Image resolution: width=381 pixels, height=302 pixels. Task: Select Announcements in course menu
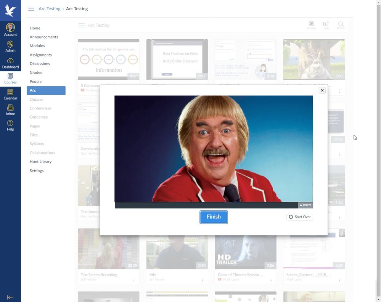(44, 37)
